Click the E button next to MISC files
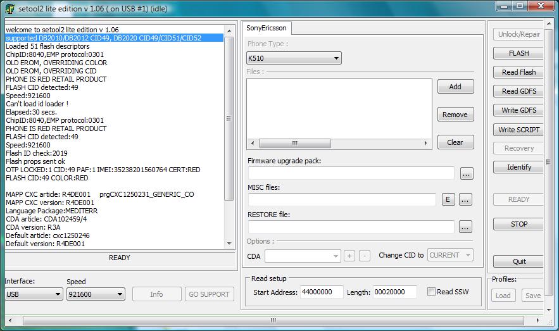The image size is (559, 331). click(448, 199)
